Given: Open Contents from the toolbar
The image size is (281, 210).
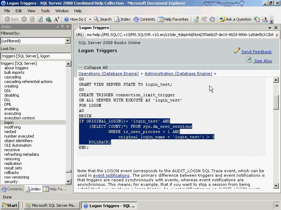Looking at the screenshot, I should (144, 19).
